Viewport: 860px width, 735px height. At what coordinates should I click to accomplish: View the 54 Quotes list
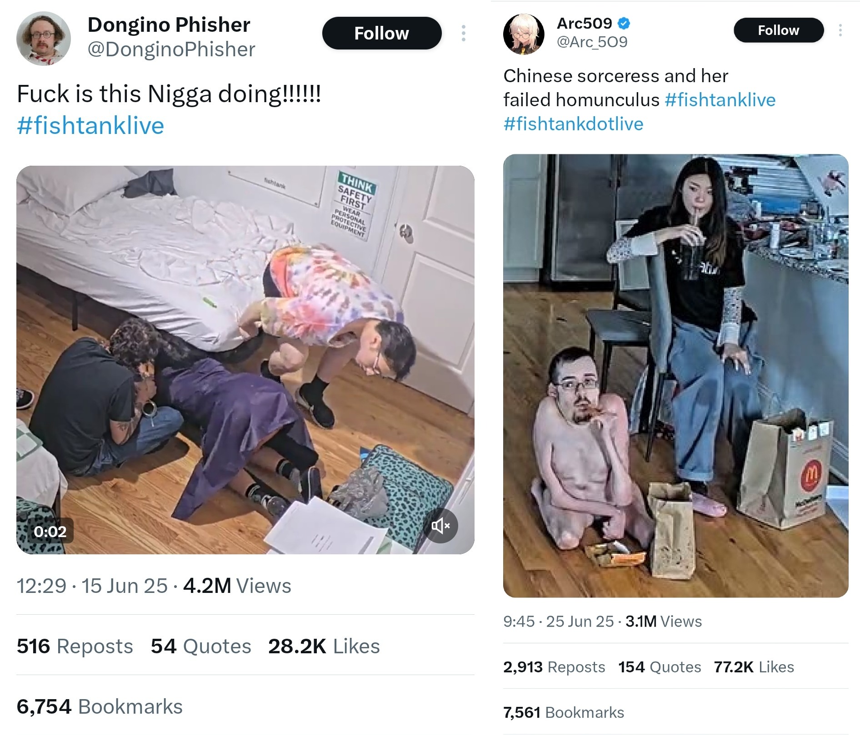coord(201,646)
